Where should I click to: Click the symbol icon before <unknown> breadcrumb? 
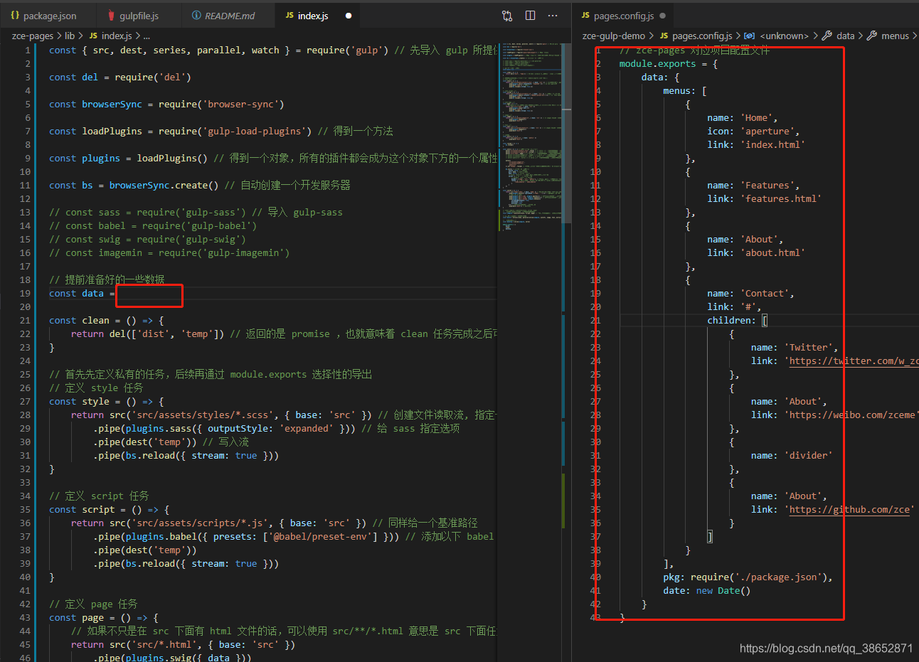749,36
